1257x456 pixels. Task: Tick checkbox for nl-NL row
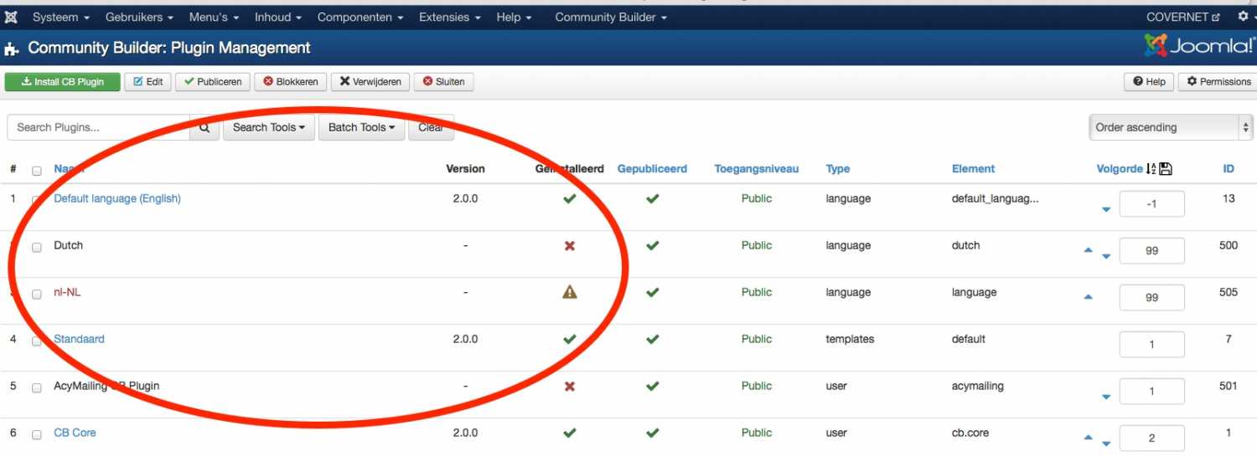pos(36,295)
